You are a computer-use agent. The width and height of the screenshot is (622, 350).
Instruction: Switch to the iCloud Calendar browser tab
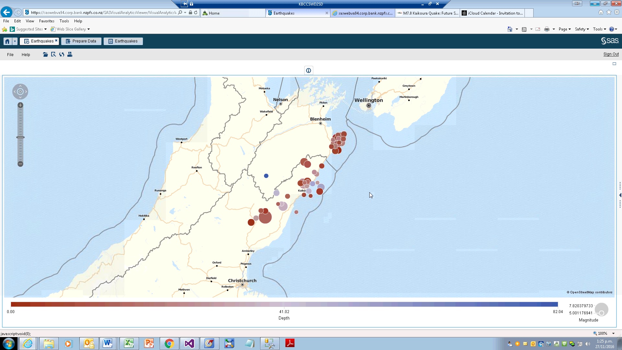[x=492, y=13]
